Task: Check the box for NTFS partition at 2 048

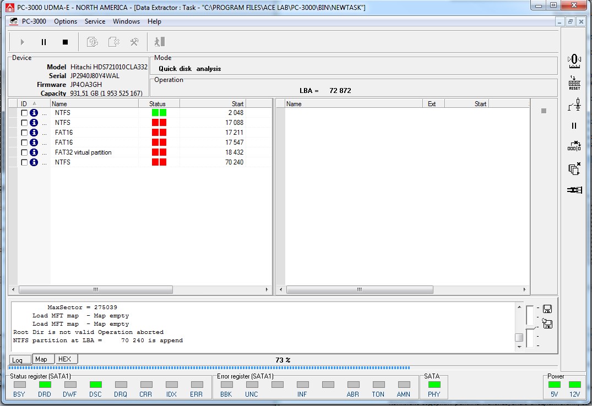Action: 24,113
